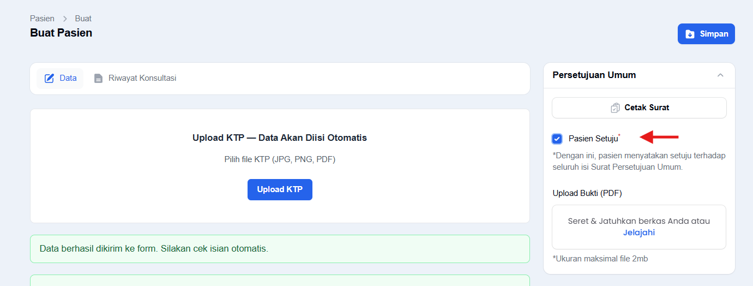Image resolution: width=753 pixels, height=286 pixels.
Task: Collapse the Persetujuan Umum panel chevron
Action: pyautogui.click(x=720, y=75)
